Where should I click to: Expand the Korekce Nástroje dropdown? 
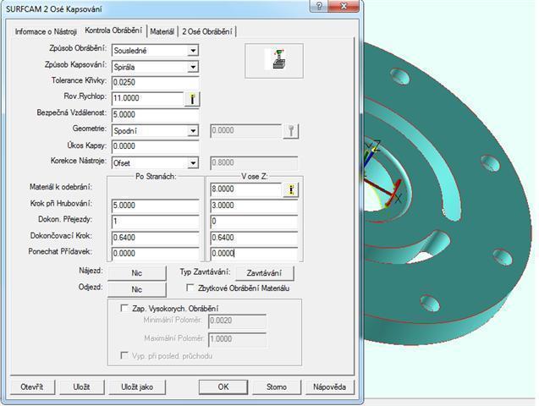[193, 162]
